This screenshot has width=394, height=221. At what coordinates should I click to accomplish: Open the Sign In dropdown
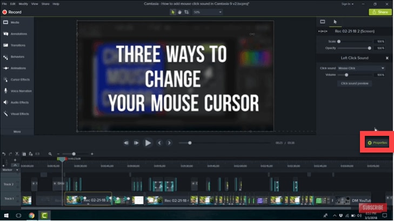(x=348, y=4)
